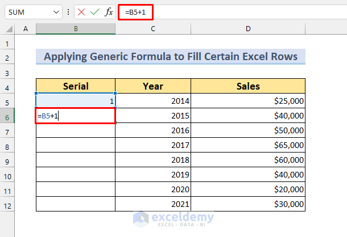This screenshot has width=347, height=237.
Task: Click inside the formula bar showing =B5+1
Action: [x=228, y=12]
